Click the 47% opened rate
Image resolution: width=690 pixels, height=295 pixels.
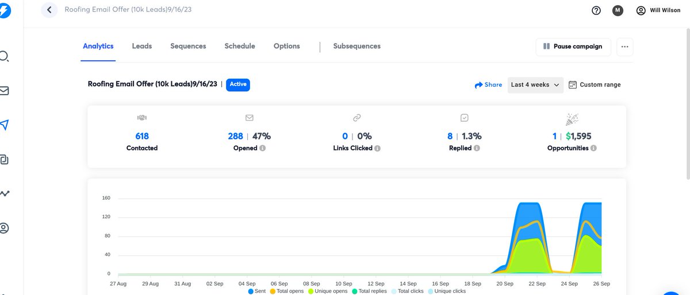click(262, 137)
